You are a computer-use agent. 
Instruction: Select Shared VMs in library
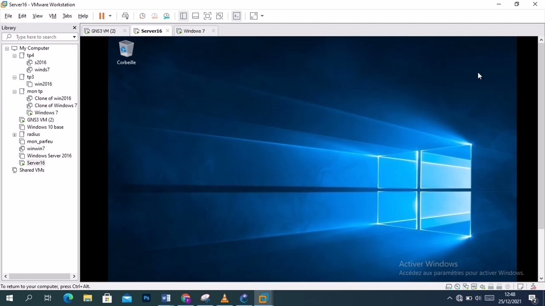[28, 170]
